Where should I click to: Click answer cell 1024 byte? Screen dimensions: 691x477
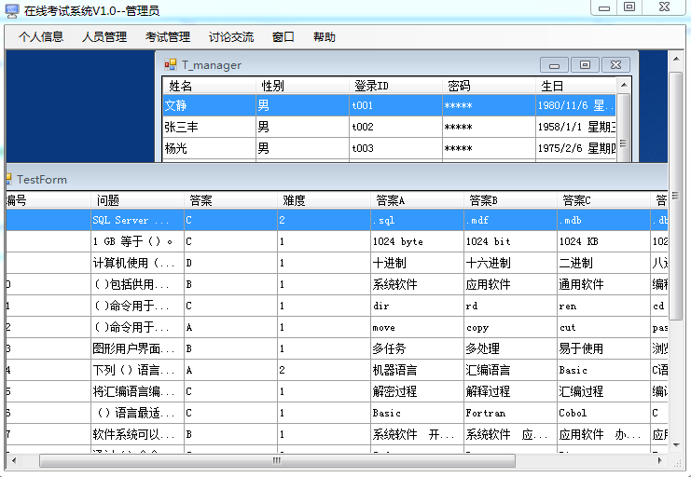pos(418,241)
